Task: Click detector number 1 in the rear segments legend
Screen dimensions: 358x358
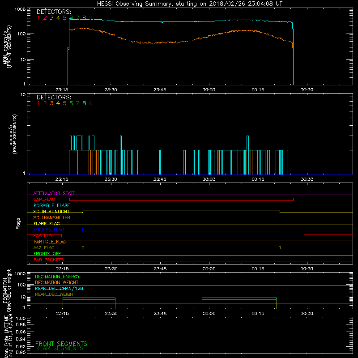Action: 38,103
